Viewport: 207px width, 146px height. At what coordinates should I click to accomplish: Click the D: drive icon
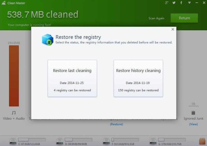click(x=60, y=141)
